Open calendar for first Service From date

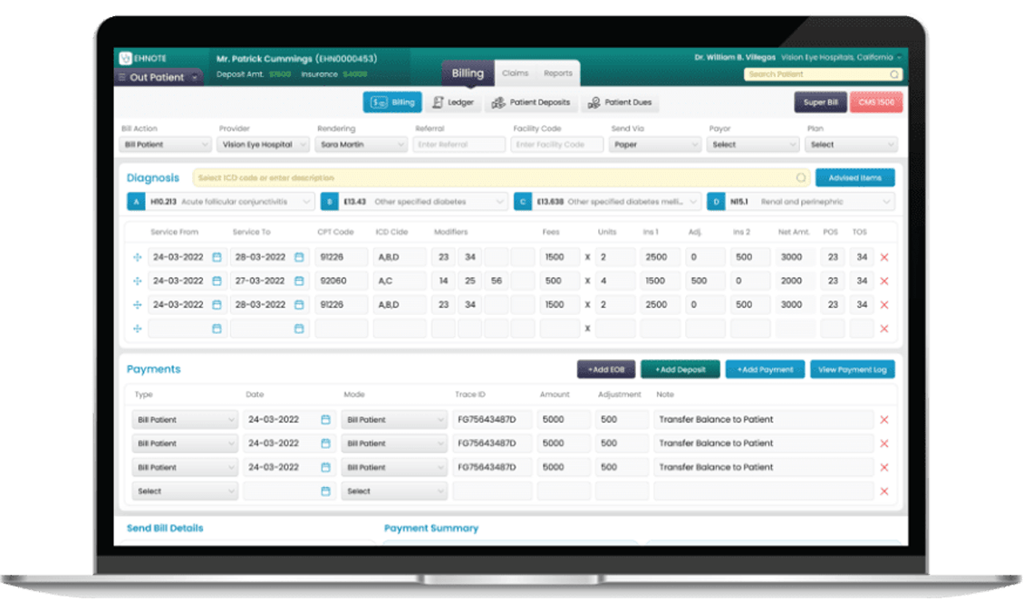(217, 257)
